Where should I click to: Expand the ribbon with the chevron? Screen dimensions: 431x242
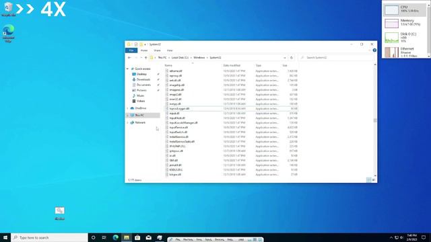(x=370, y=50)
